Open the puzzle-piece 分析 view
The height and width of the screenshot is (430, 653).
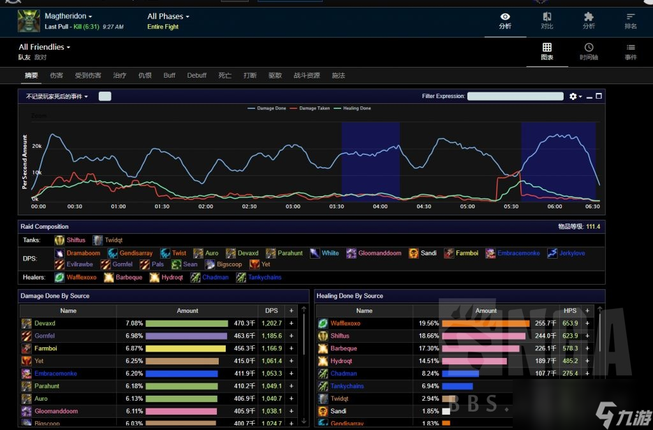pyautogui.click(x=589, y=21)
